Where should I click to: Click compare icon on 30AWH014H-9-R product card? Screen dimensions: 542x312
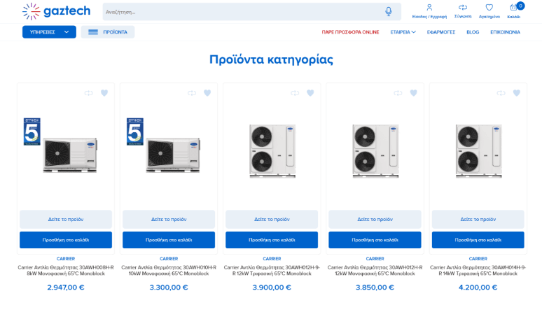click(501, 93)
